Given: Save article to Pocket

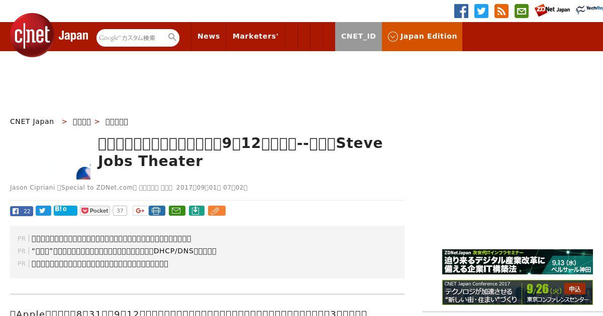Looking at the screenshot, I should click(95, 211).
